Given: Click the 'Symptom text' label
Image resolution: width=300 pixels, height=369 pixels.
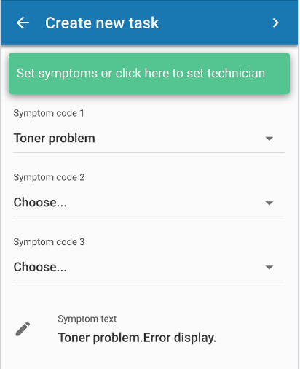Looking at the screenshot, I should (x=87, y=319).
